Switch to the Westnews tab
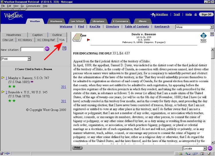This screenshot has width=215, height=156. 56,21
